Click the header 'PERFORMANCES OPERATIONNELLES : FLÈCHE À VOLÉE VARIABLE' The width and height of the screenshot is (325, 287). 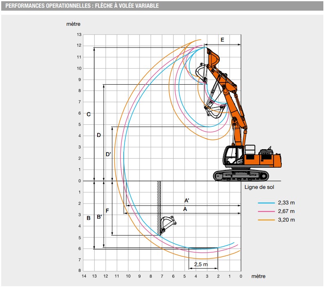(x=82, y=6)
